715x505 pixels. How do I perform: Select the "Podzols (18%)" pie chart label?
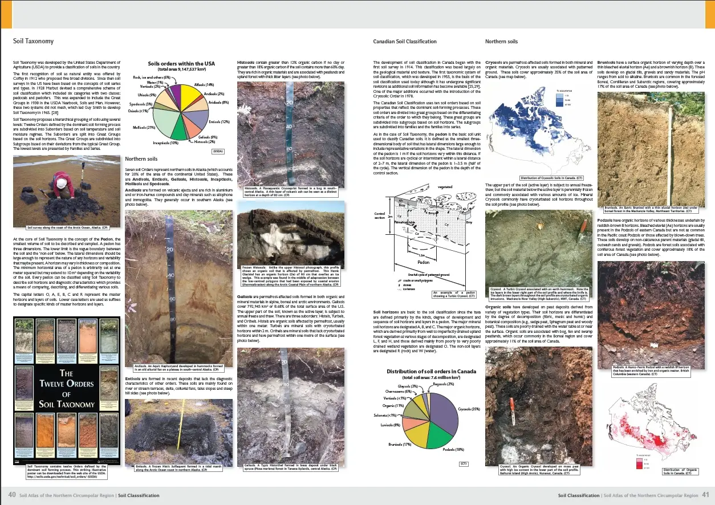454,450
